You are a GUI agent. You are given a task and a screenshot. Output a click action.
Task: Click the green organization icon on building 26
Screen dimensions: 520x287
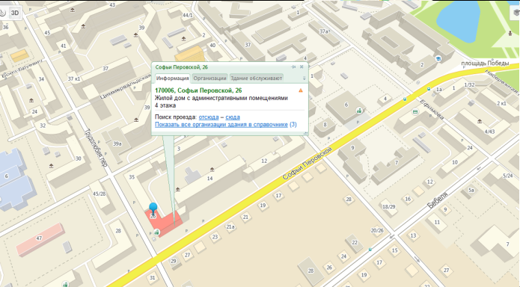(157, 232)
